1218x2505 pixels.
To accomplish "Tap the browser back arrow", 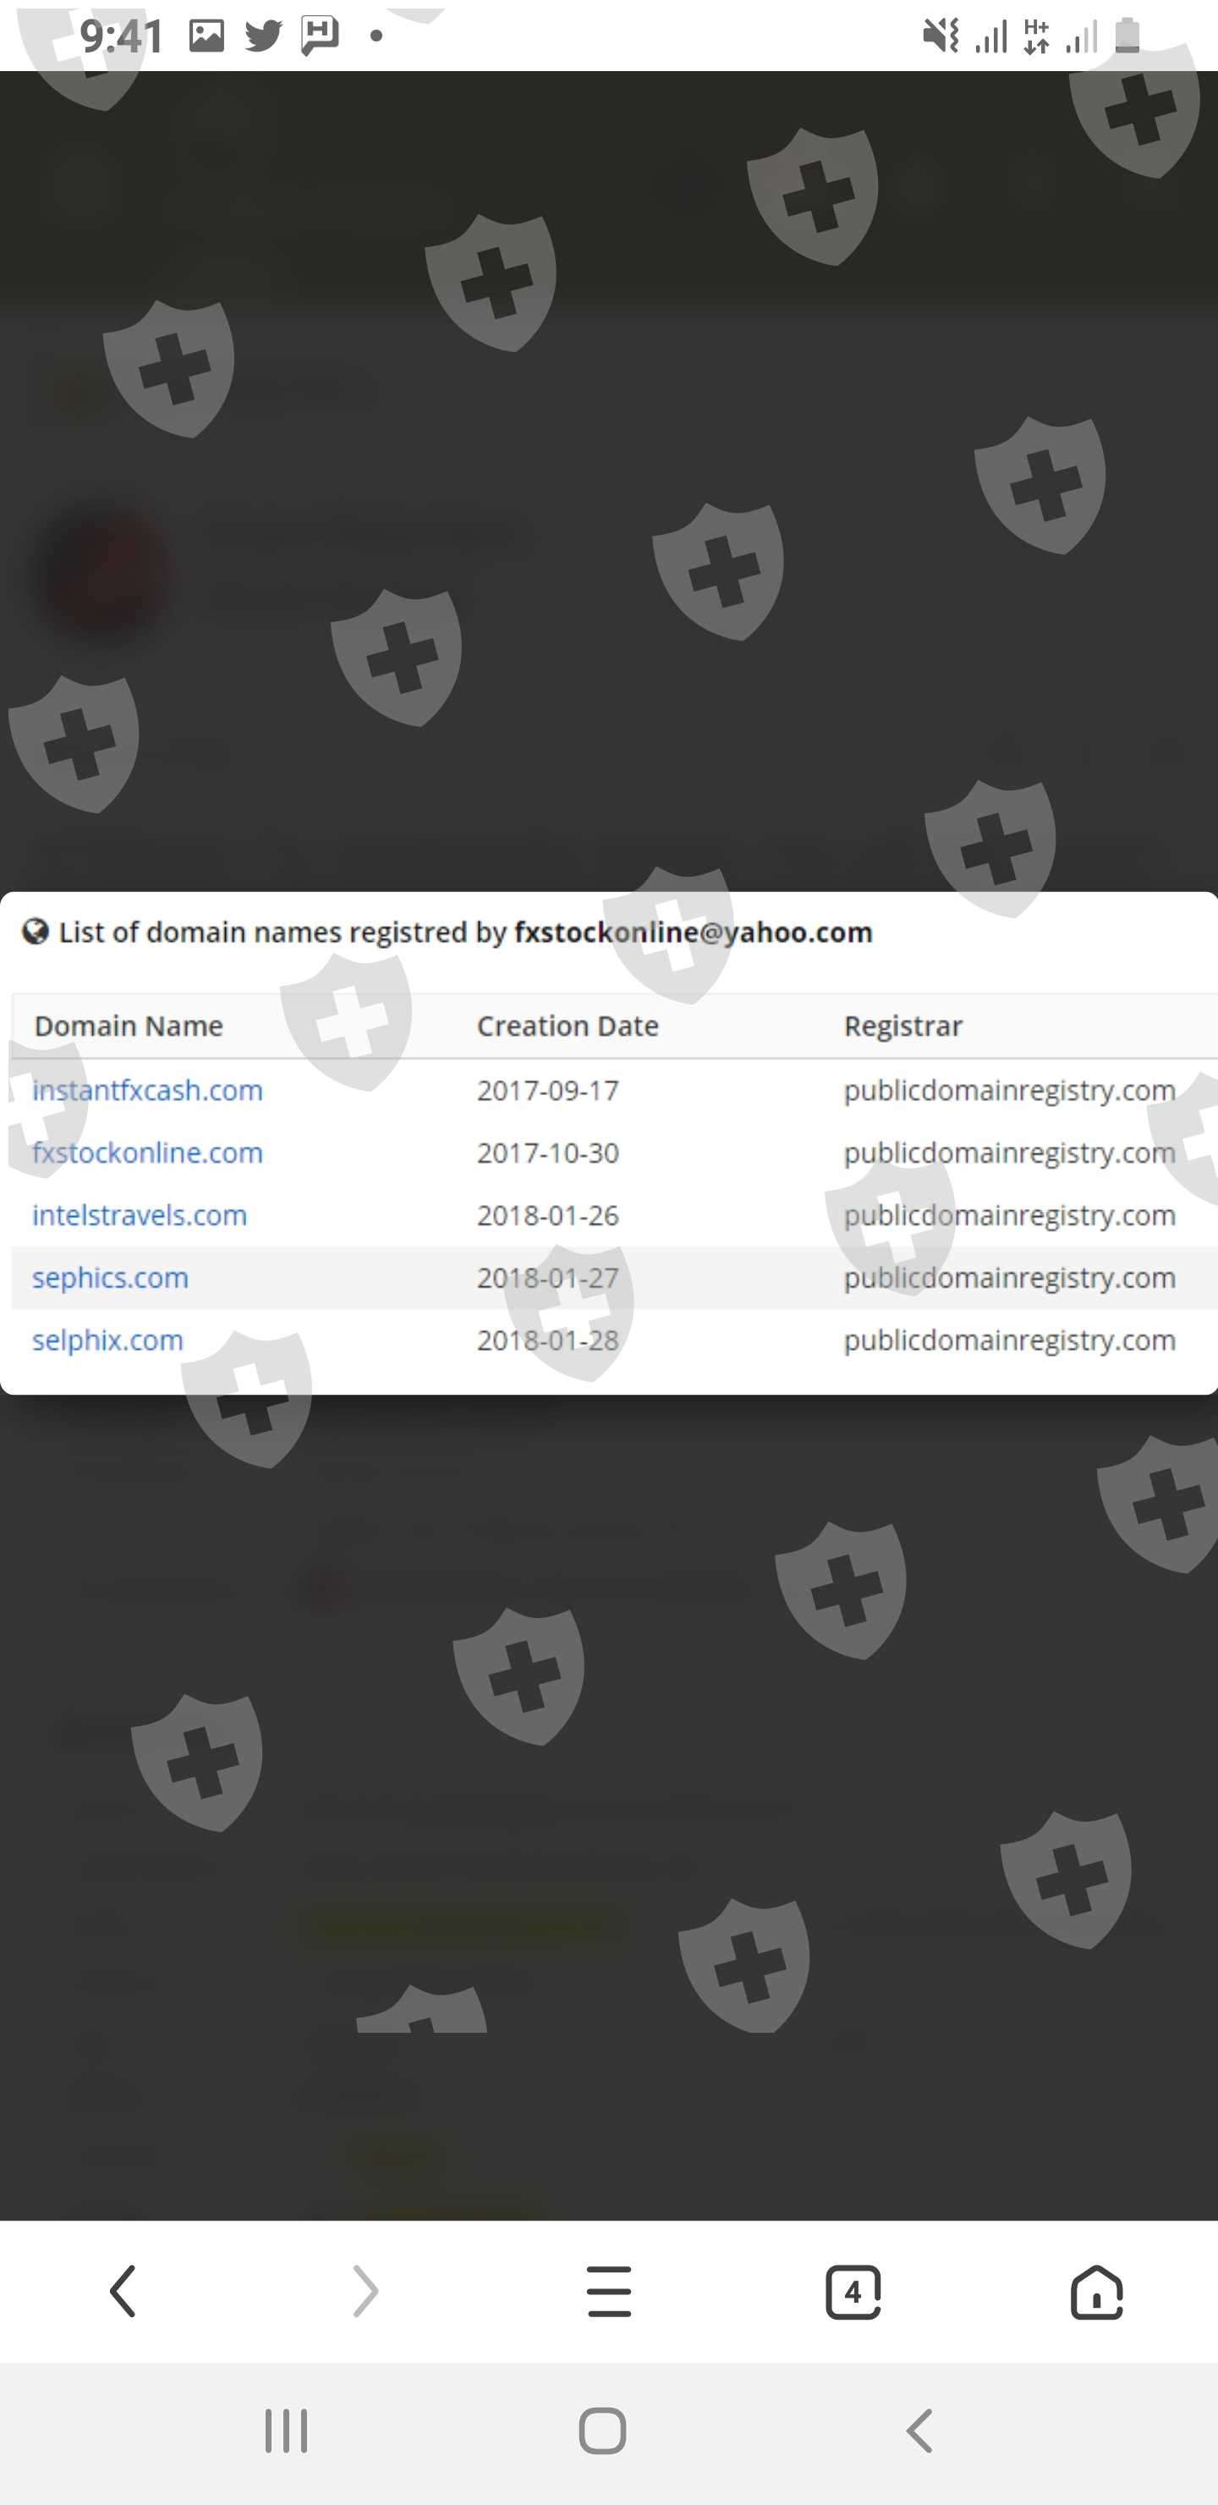I will click(123, 2290).
